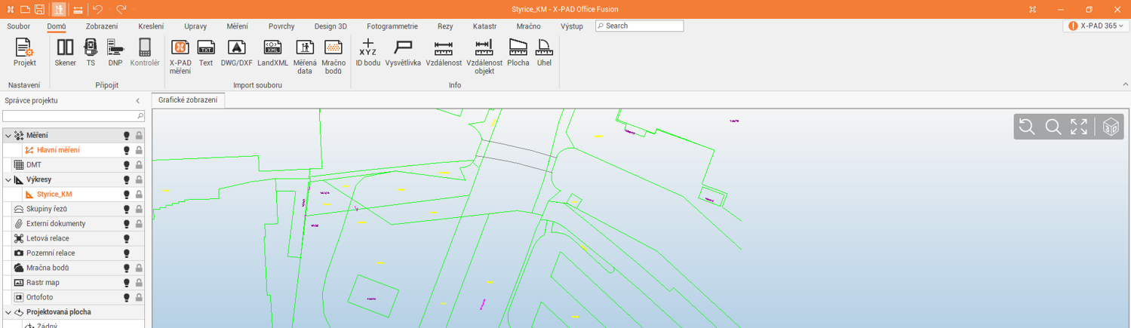This screenshot has width=1131, height=328.
Task: Toggle lock for Mračna bodů
Action: (x=139, y=268)
